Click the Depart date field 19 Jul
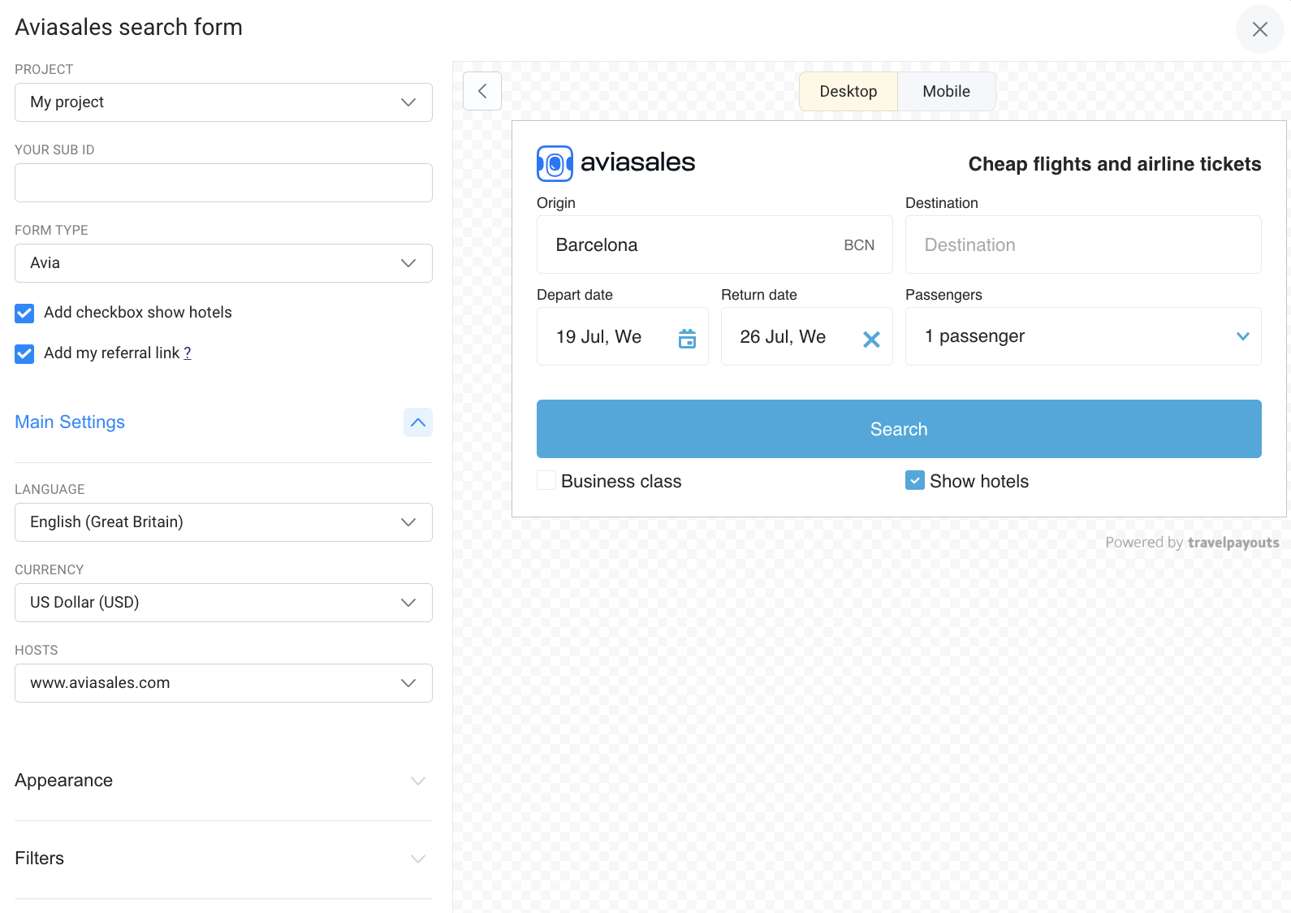1291x913 pixels. coord(623,336)
